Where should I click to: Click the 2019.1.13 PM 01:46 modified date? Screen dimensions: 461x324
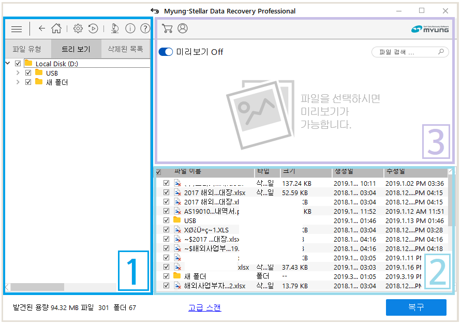pyautogui.click(x=414, y=220)
